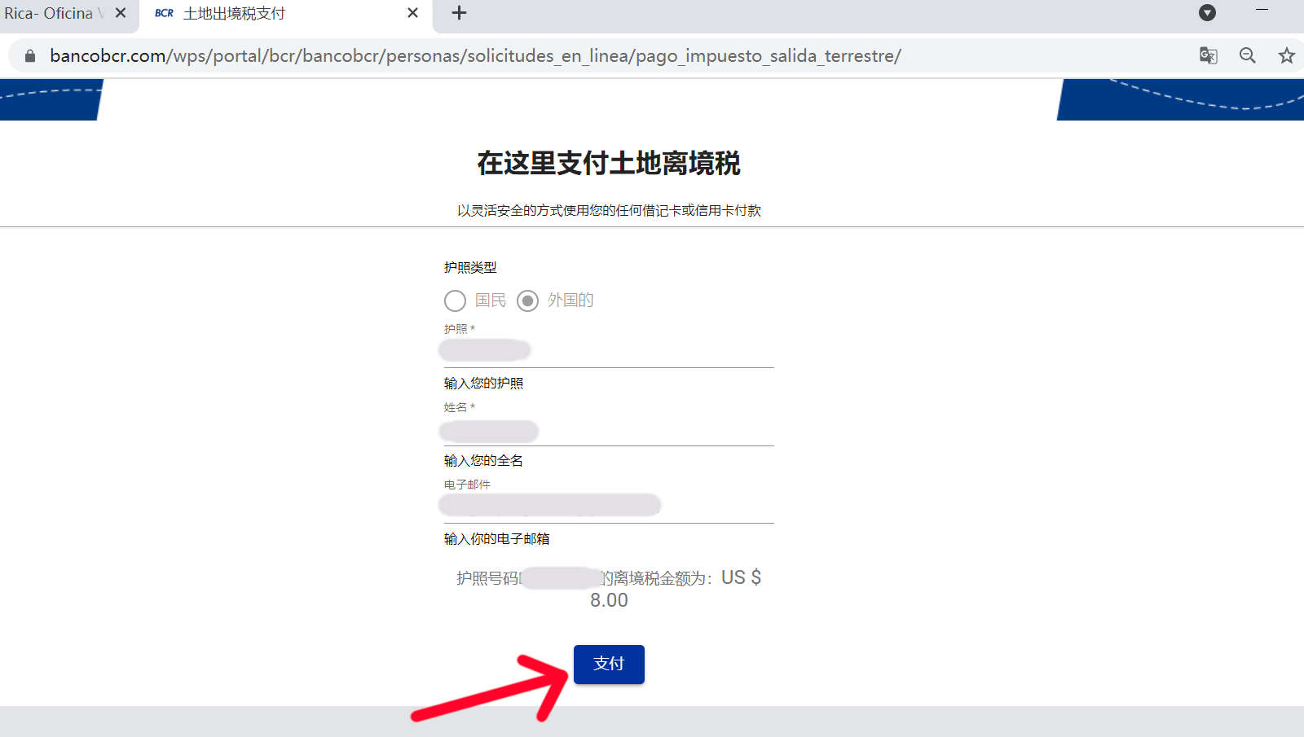The width and height of the screenshot is (1304, 737).
Task: Click the bancobcr.com URL in address bar
Action: (x=474, y=55)
